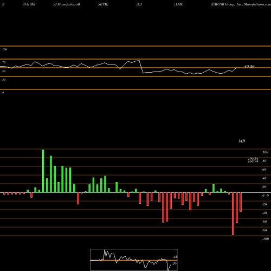Click the 'SI(TM)' header label
Screen dimensions: 271x271
(103, 4)
